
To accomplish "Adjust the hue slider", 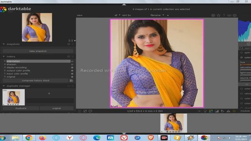I will pyautogui.click(x=246, y=65).
